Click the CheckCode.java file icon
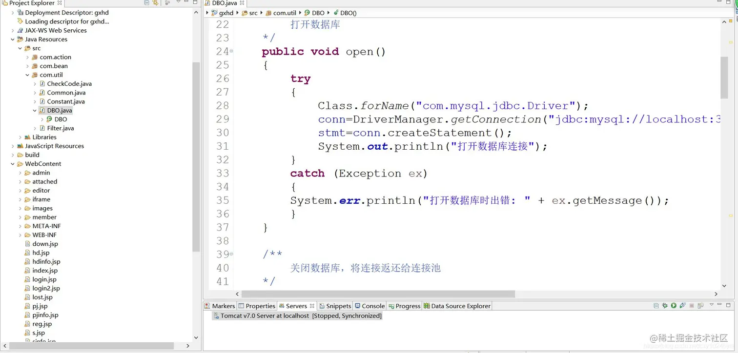Screen dimensions: 738x353 [x=42, y=84]
